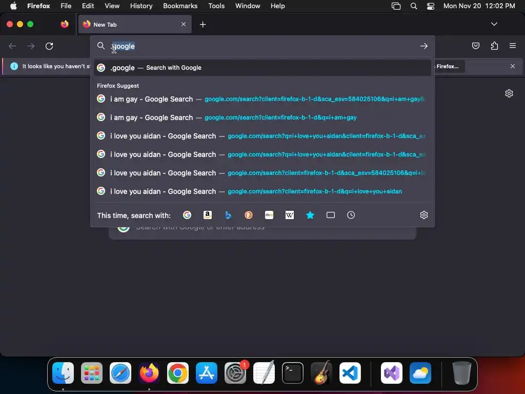
Task: Open Stage Manager icon in menu bar
Action: (396, 6)
